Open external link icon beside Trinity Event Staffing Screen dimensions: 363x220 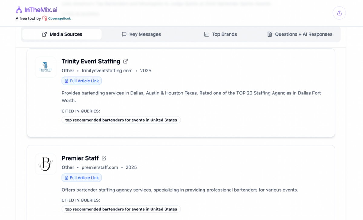(126, 61)
